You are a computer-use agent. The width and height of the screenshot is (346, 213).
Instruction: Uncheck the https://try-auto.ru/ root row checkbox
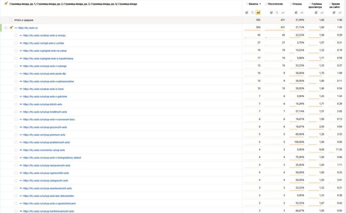coord(11,28)
